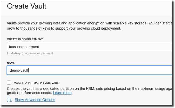The height and width of the screenshot is (108, 175).
Task: Click the "greater performance needs" text
Action: pos(29,93)
